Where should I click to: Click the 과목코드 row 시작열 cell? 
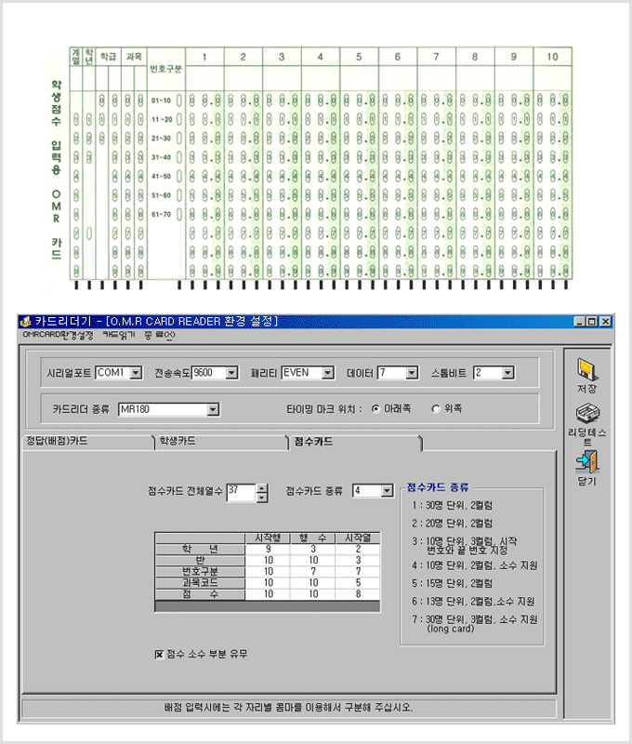tap(358, 583)
